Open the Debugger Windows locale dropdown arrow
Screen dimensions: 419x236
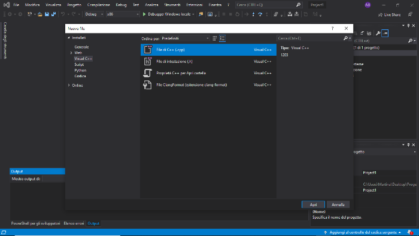pyautogui.click(x=193, y=14)
